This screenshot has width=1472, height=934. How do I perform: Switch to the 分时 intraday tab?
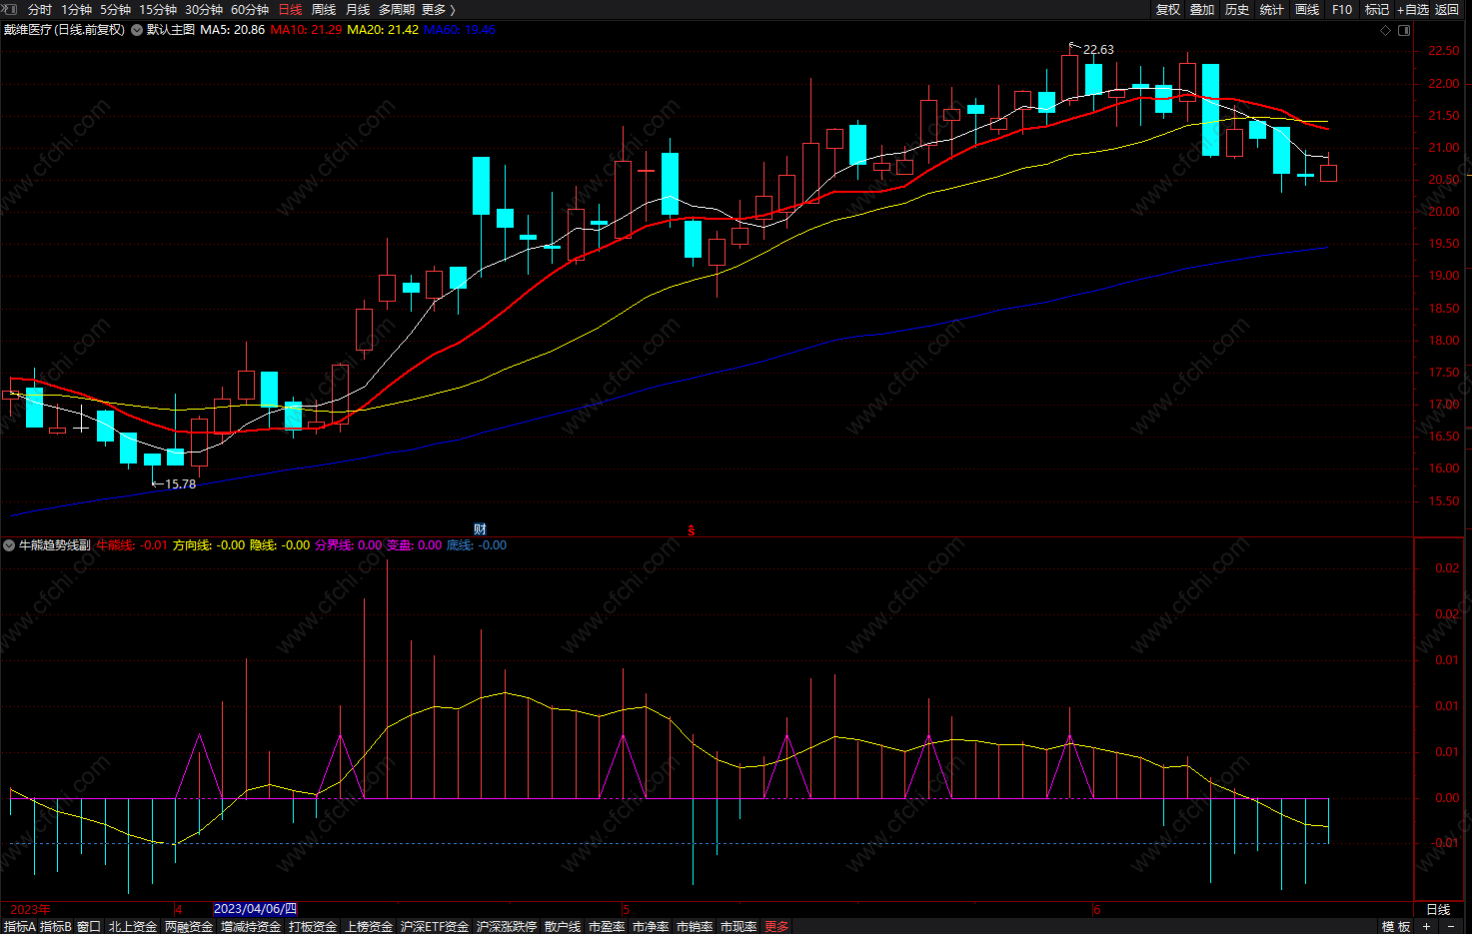(40, 9)
